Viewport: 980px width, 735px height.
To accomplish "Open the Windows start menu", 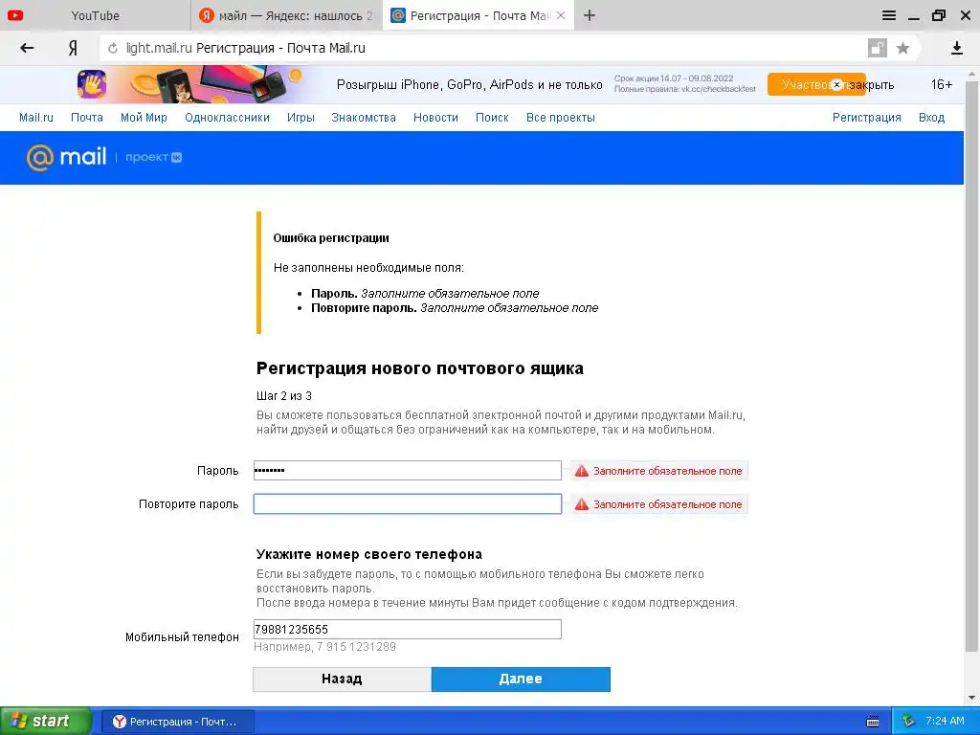I will coord(45,722).
